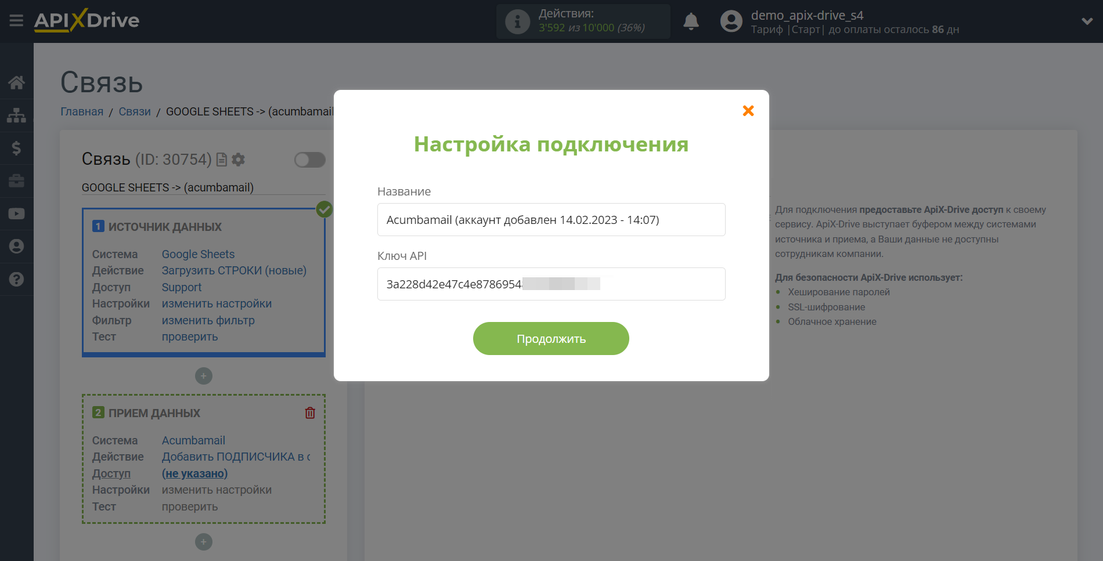1103x561 pixels.
Task: Click the actions counter 3'592 из 10'000
Action: (x=592, y=28)
